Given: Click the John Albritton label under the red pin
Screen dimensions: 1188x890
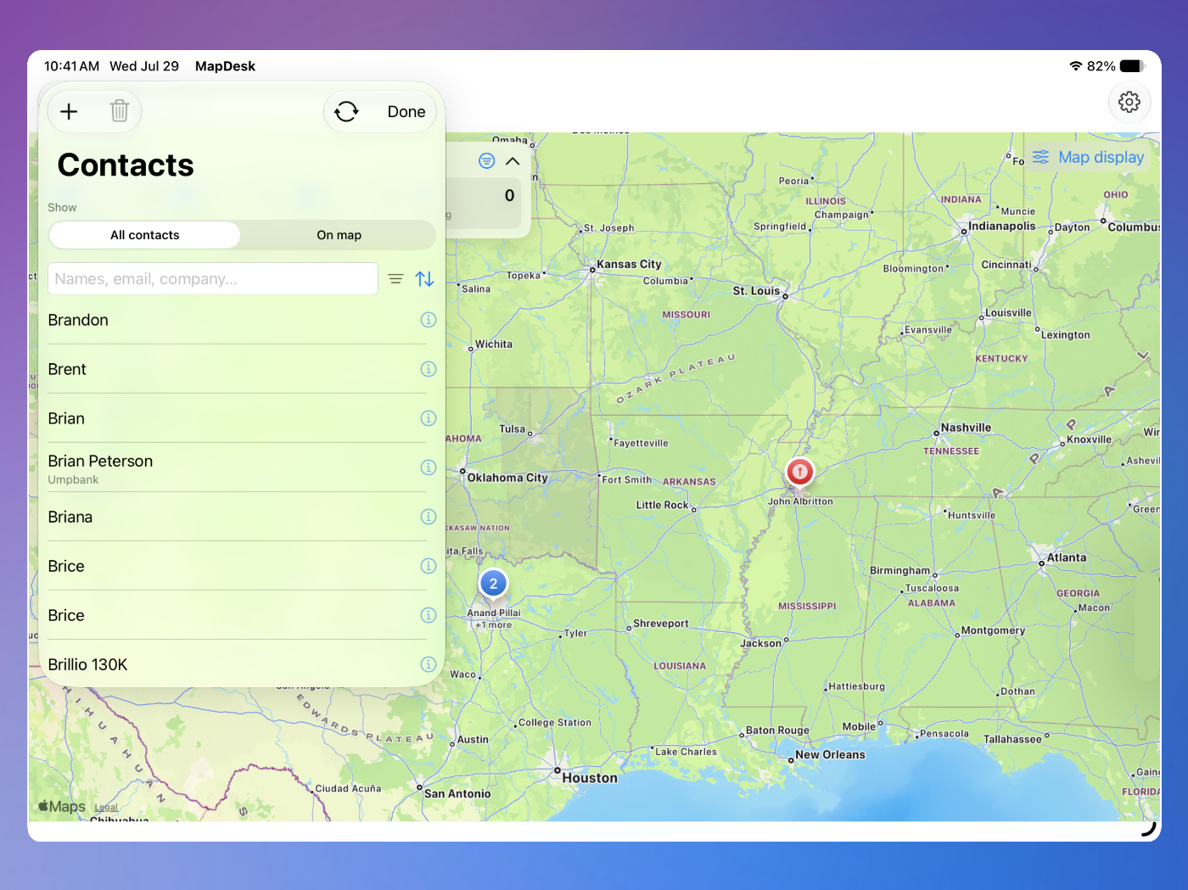Looking at the screenshot, I should (800, 501).
